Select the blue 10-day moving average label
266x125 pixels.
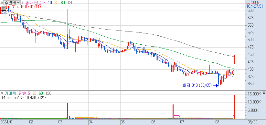click(x=50, y=3)
